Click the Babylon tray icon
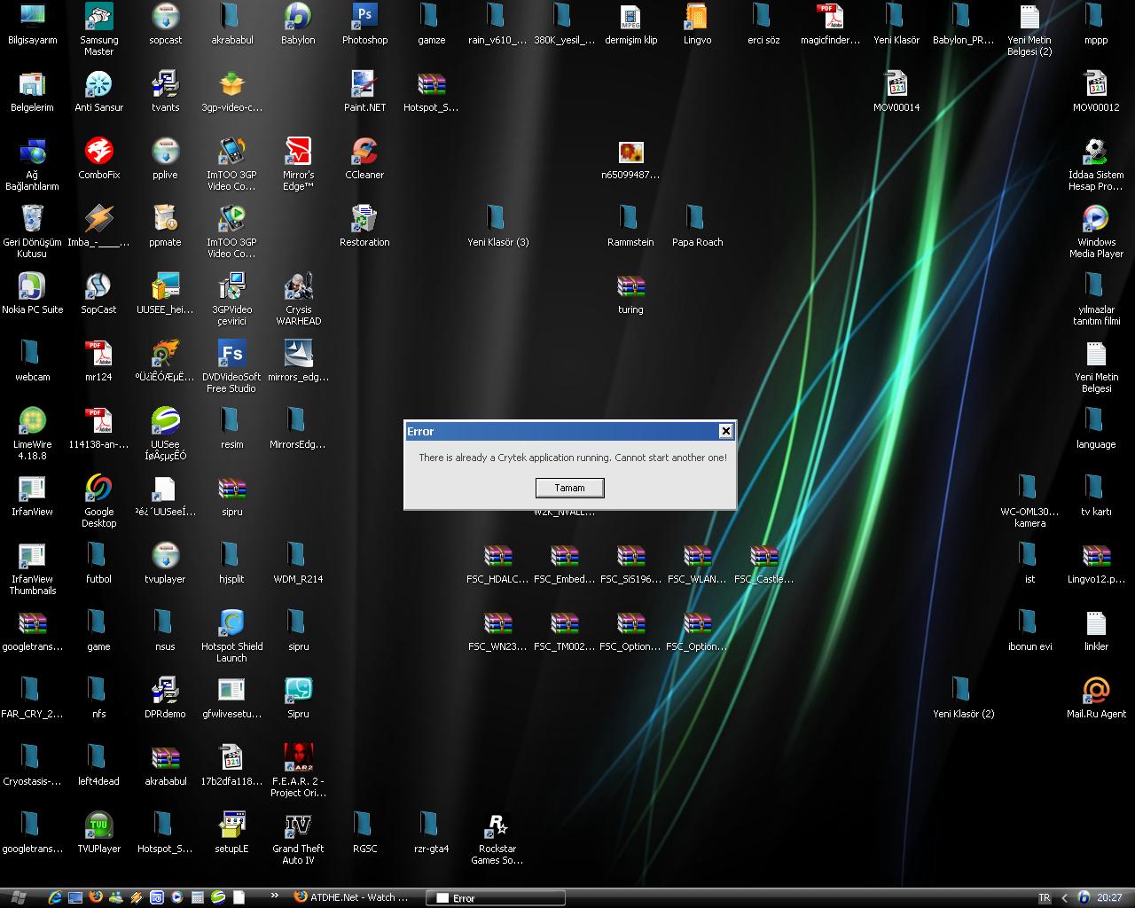The width and height of the screenshot is (1135, 908). (1084, 897)
